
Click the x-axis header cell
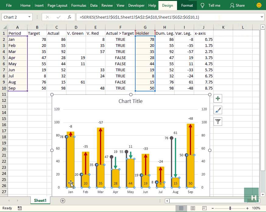click(x=204, y=33)
